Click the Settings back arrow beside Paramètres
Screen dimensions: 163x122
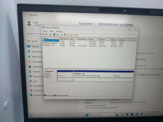(26, 15)
